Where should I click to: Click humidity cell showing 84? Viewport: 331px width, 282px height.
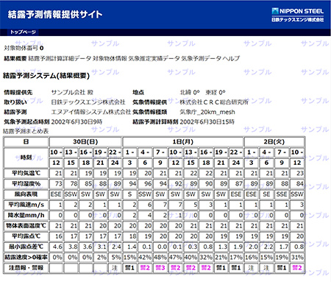[297, 184]
